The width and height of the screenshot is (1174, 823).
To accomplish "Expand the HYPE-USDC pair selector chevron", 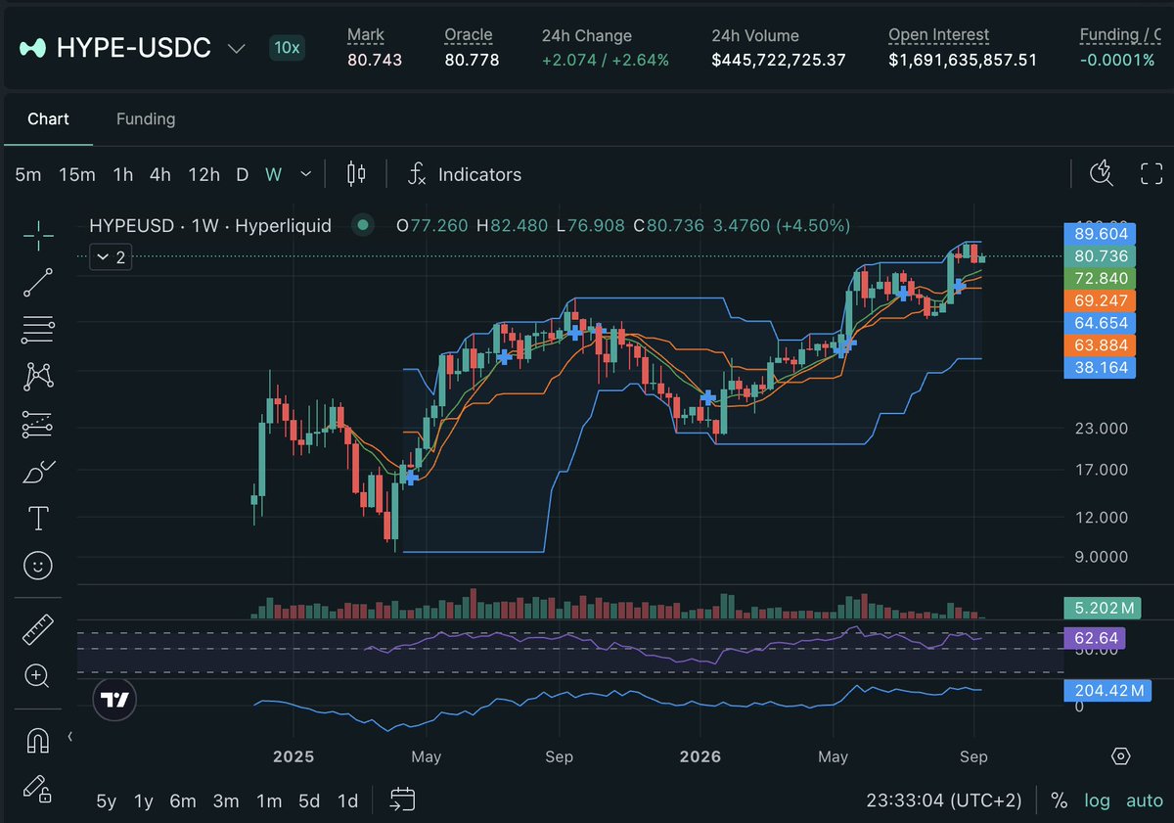I will tap(236, 48).
